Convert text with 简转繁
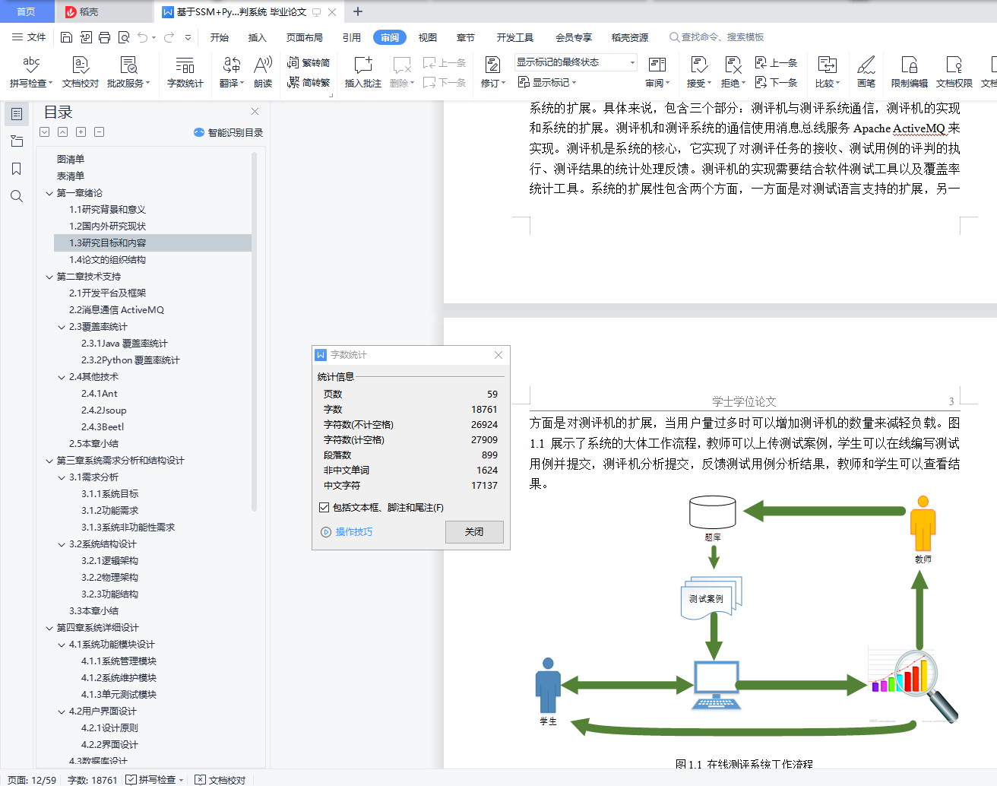 [x=309, y=82]
